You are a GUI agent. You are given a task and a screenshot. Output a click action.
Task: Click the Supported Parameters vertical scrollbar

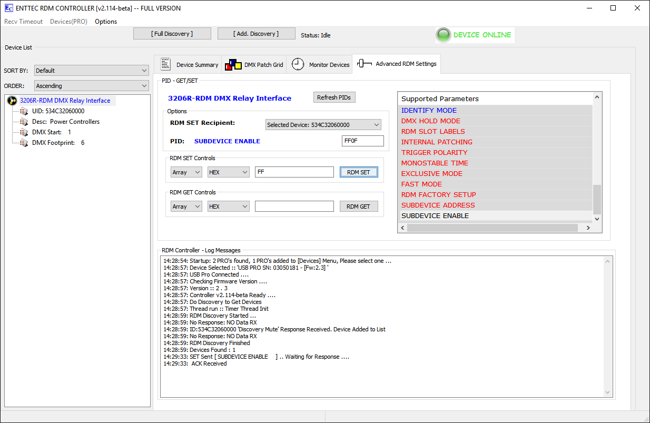597,158
